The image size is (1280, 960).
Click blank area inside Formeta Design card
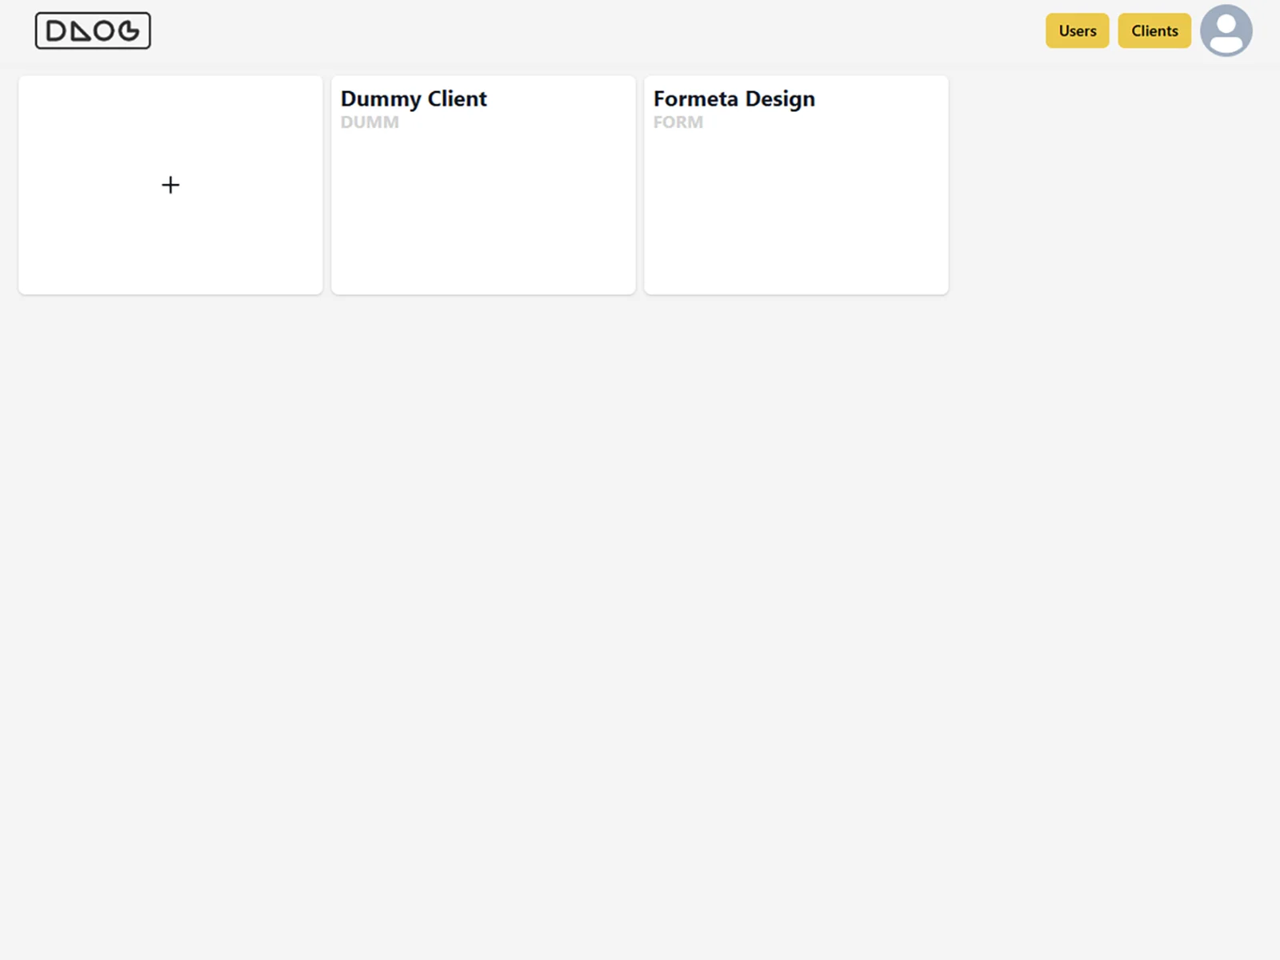796,224
